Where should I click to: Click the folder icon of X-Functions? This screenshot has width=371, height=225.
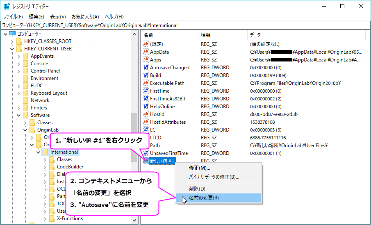coord(52,218)
